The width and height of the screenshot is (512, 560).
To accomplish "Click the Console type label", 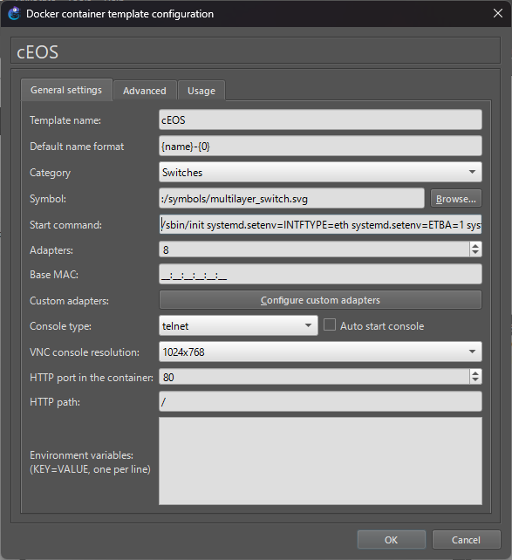I will coord(60,326).
